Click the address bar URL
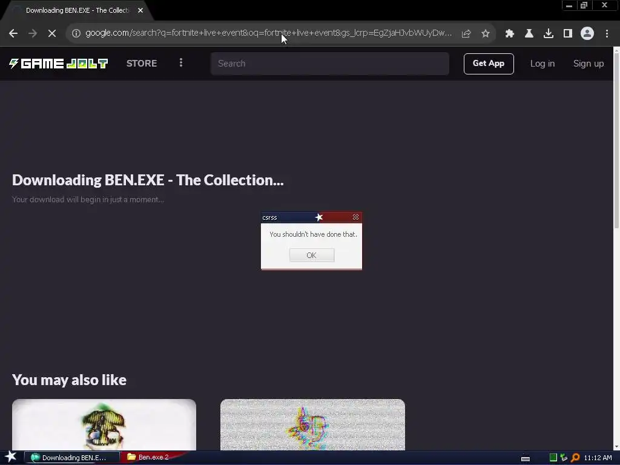 (x=268, y=33)
